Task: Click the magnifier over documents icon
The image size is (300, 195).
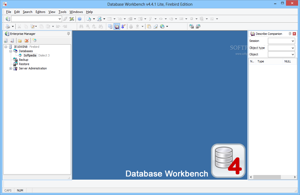Action: 156,26
